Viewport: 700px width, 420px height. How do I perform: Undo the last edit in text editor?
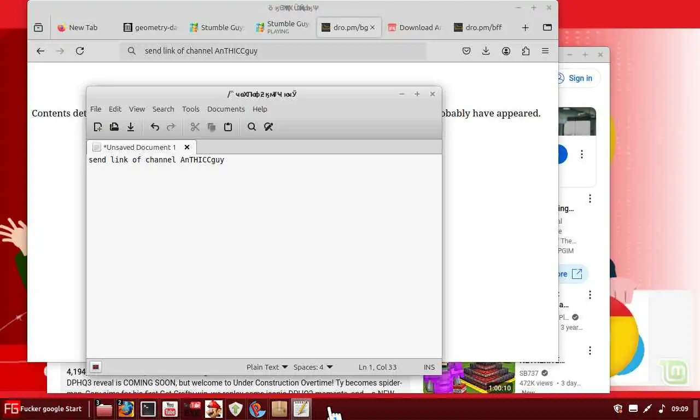click(155, 127)
